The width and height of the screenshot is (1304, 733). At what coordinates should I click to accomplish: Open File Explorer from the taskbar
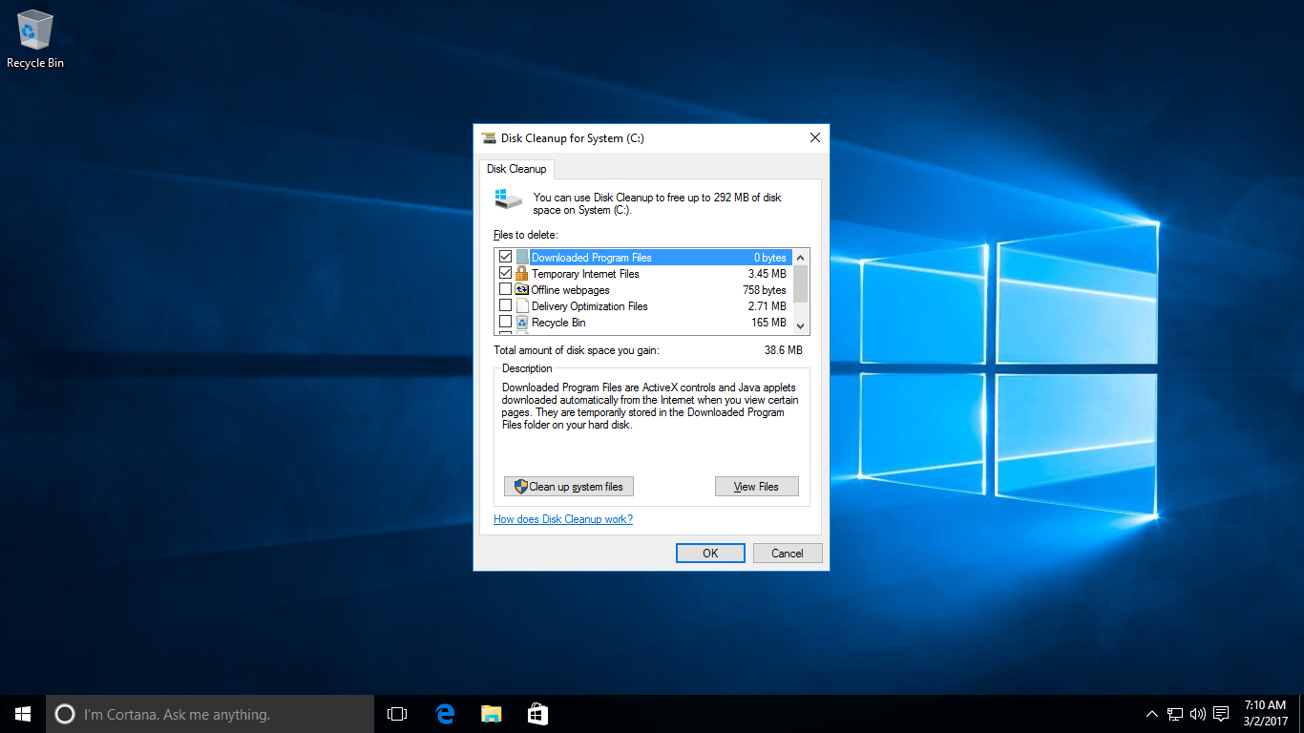point(491,713)
